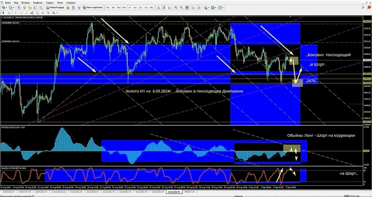Switch chart to line chart type
This screenshot has width=372, height=197.
coord(169,7)
